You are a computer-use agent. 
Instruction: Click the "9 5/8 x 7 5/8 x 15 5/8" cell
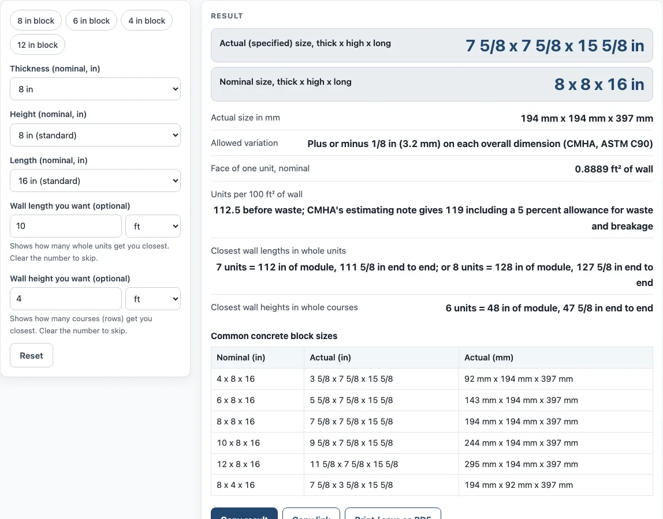(x=381, y=443)
